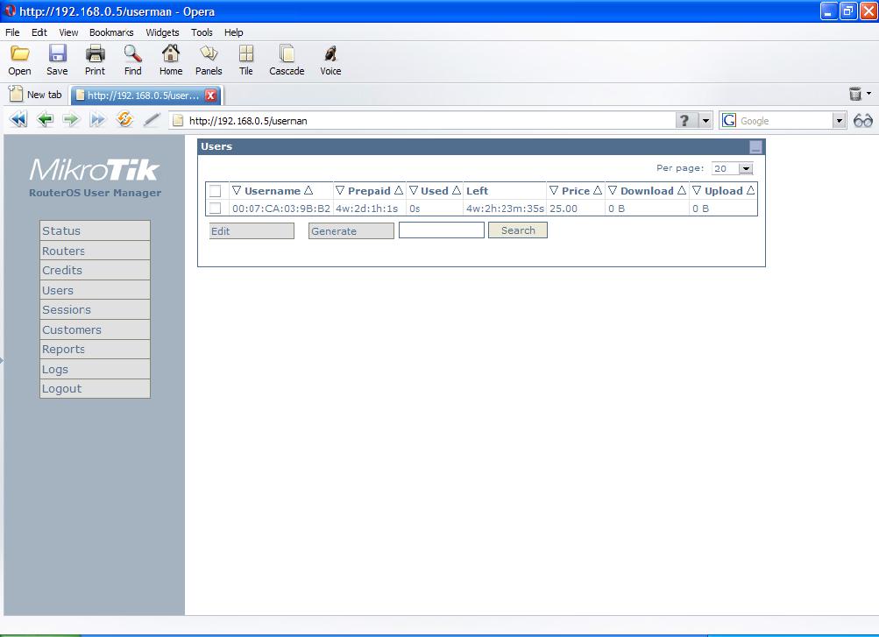Reload the page with the orange icon
879x637 pixels.
pos(124,119)
